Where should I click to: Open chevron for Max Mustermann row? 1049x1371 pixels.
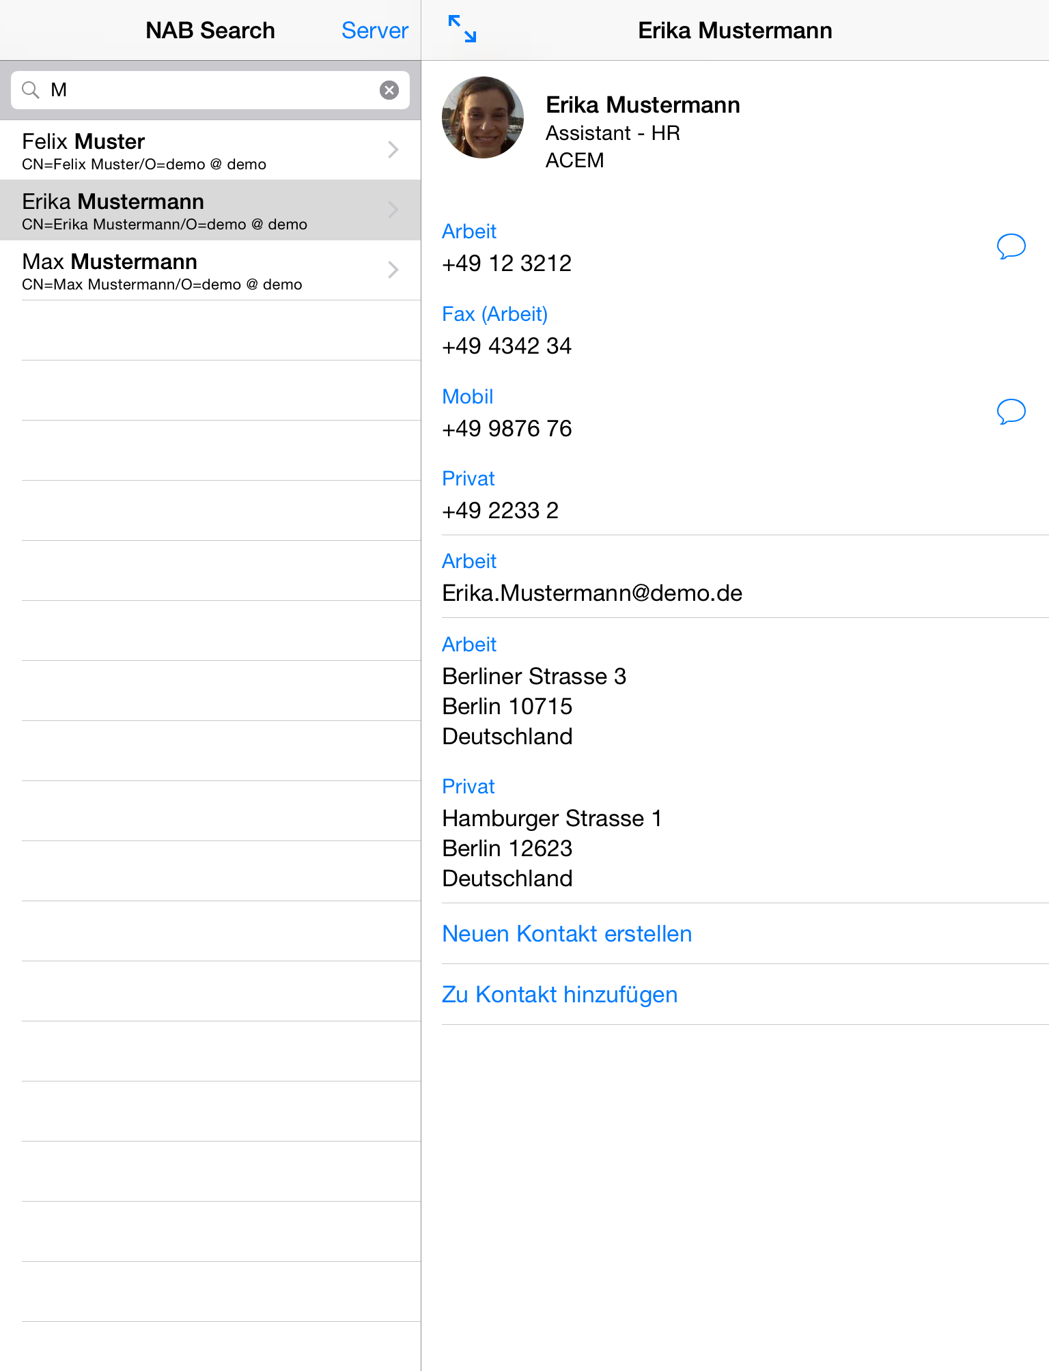(x=393, y=270)
